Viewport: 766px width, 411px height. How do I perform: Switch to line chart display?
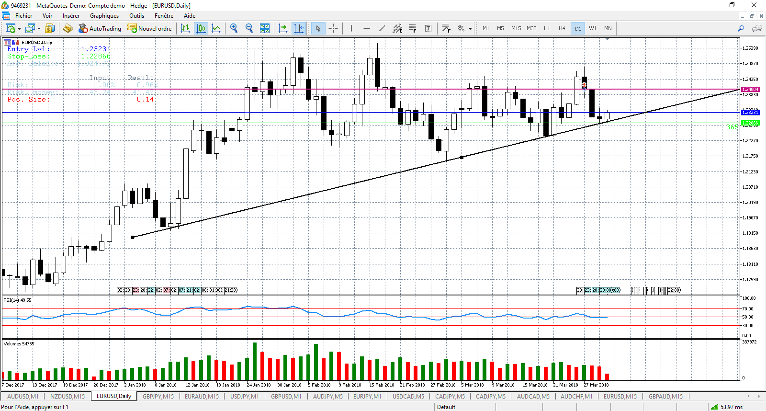click(x=216, y=28)
